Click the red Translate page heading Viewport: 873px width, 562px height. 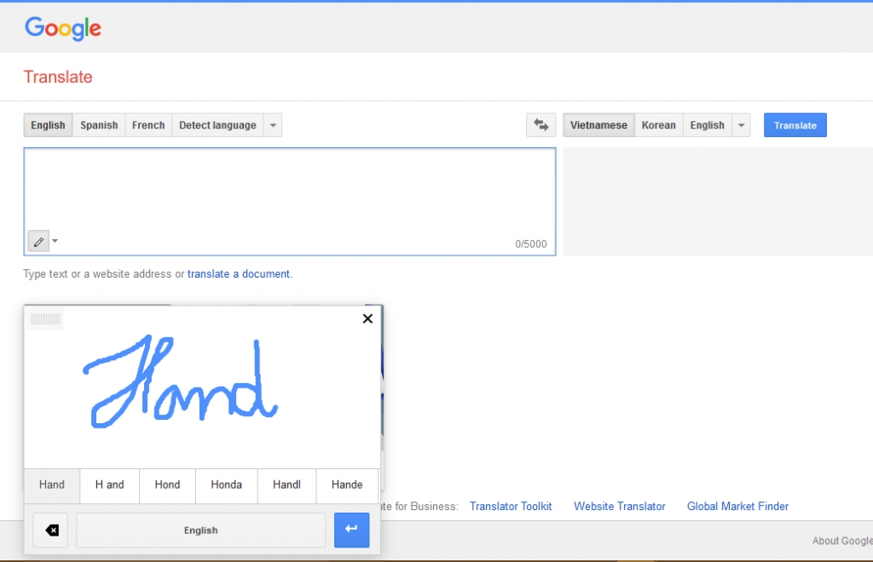tap(58, 77)
